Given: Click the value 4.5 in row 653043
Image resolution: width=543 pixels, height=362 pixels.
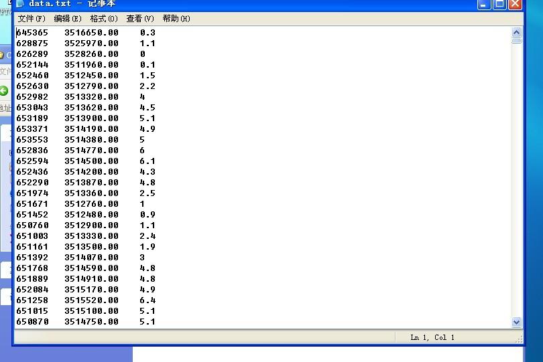Looking at the screenshot, I should [147, 108].
